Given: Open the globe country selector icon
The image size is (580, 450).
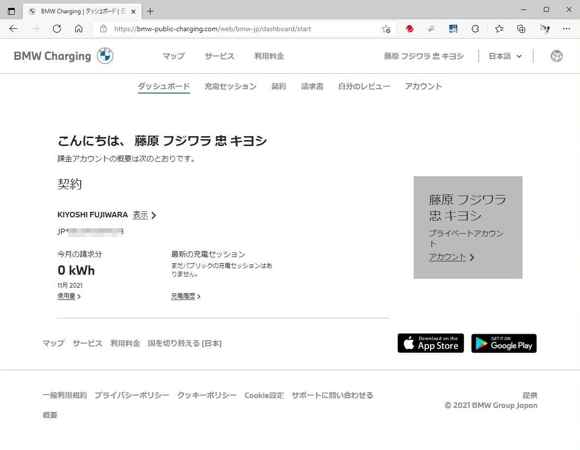Looking at the screenshot, I should (x=556, y=56).
